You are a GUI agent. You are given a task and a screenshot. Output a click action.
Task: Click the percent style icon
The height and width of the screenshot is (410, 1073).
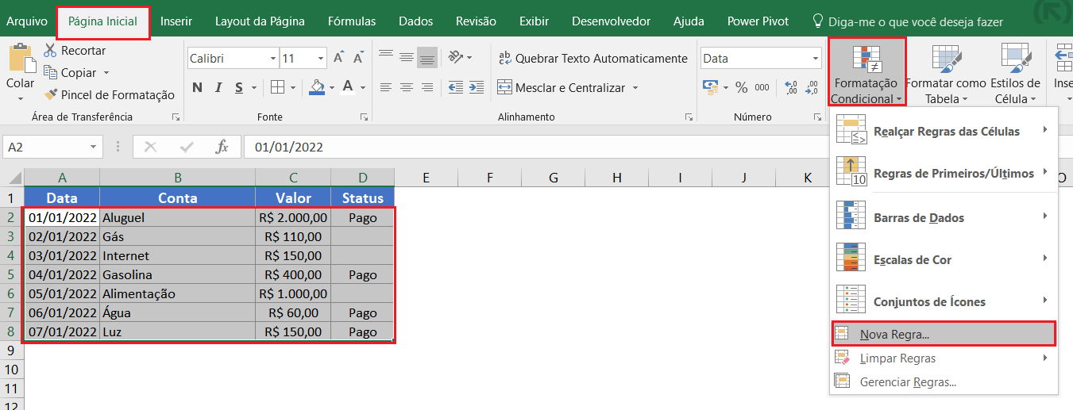(741, 87)
